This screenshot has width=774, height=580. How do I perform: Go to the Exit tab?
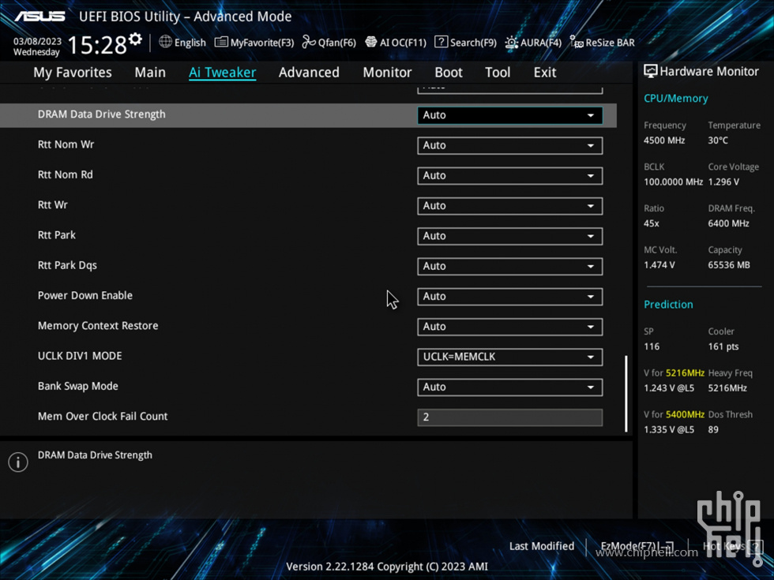(545, 73)
